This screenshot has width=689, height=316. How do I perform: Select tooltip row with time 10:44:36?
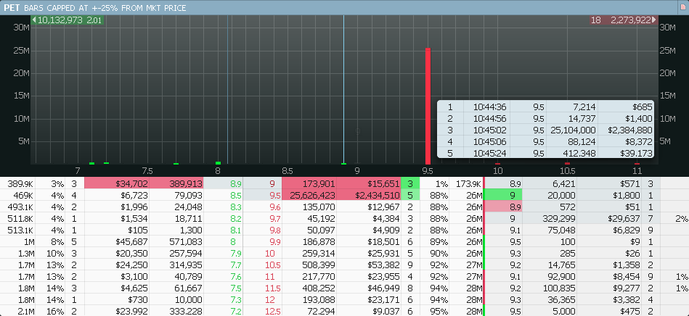(x=545, y=107)
